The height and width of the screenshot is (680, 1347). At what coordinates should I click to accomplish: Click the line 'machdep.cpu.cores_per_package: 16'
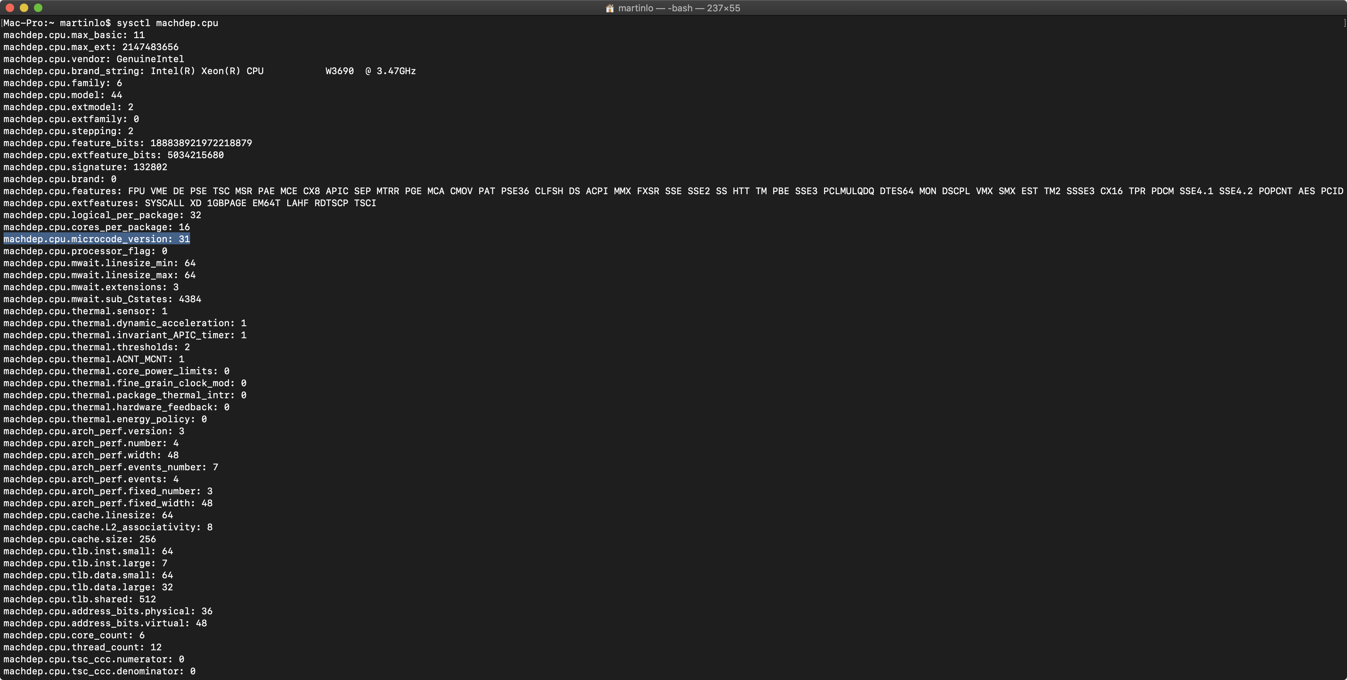(97, 227)
